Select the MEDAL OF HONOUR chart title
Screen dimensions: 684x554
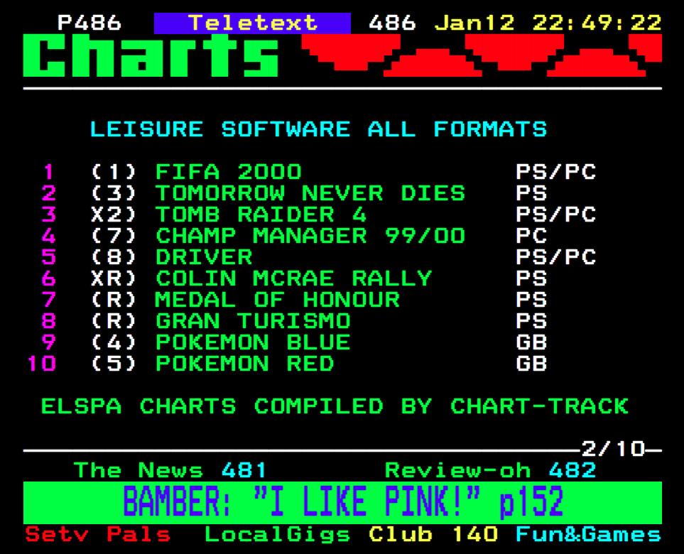(278, 300)
